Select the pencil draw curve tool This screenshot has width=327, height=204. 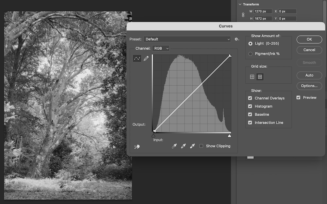[x=146, y=58]
